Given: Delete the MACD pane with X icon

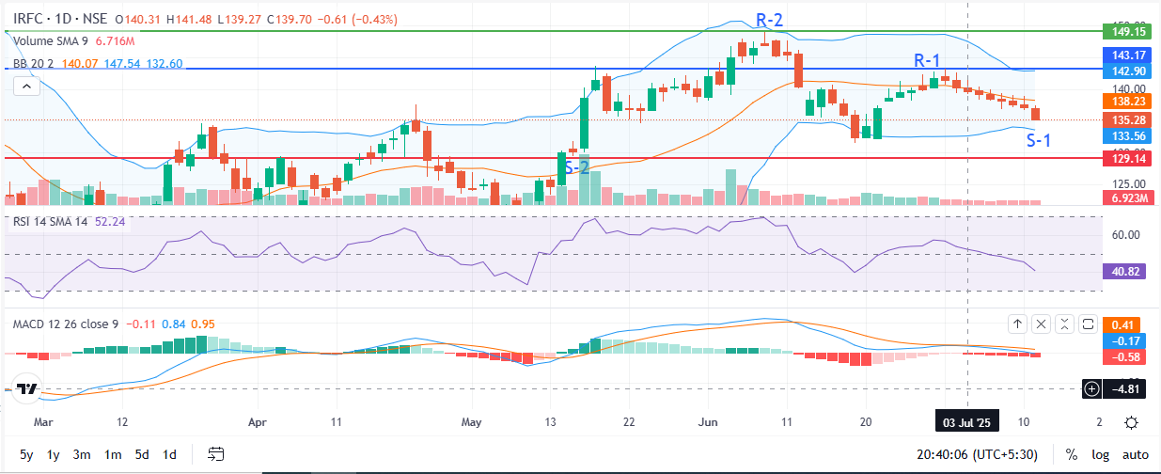Looking at the screenshot, I should point(1042,324).
